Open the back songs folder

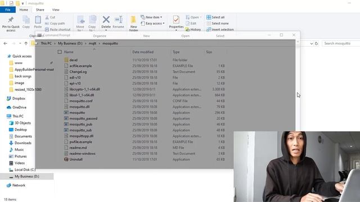20,76
